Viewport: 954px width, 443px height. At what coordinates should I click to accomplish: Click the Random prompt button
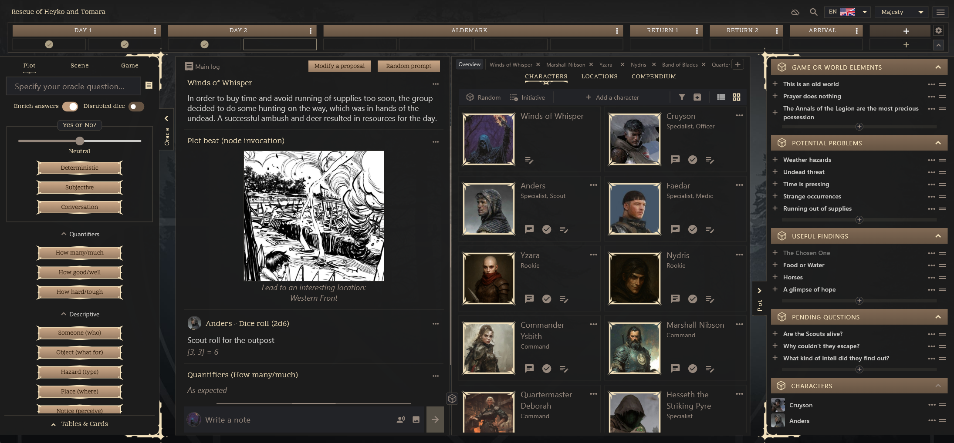coord(408,66)
